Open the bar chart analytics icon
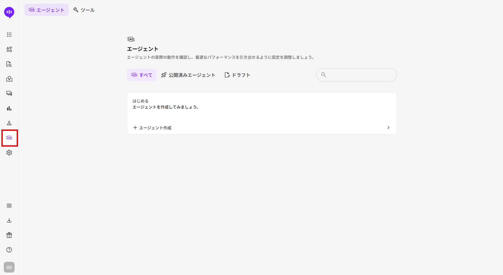This screenshot has width=503, height=275. pos(9,108)
